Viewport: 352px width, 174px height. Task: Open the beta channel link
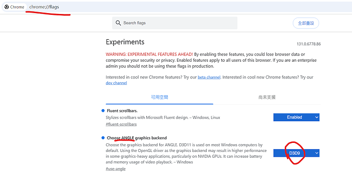(209, 77)
